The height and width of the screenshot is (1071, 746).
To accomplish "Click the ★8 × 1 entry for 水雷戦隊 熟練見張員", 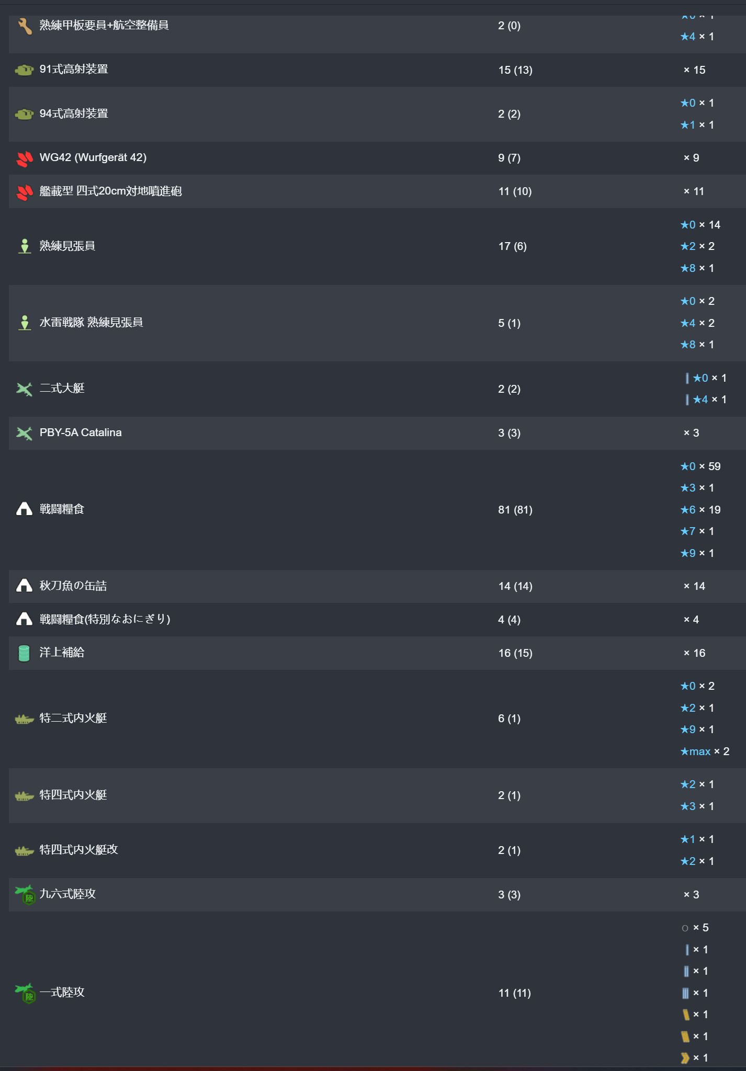I will pyautogui.click(x=697, y=345).
